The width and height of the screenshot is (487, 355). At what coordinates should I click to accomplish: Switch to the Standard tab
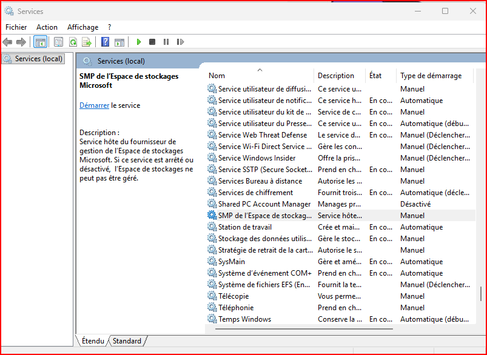127,341
